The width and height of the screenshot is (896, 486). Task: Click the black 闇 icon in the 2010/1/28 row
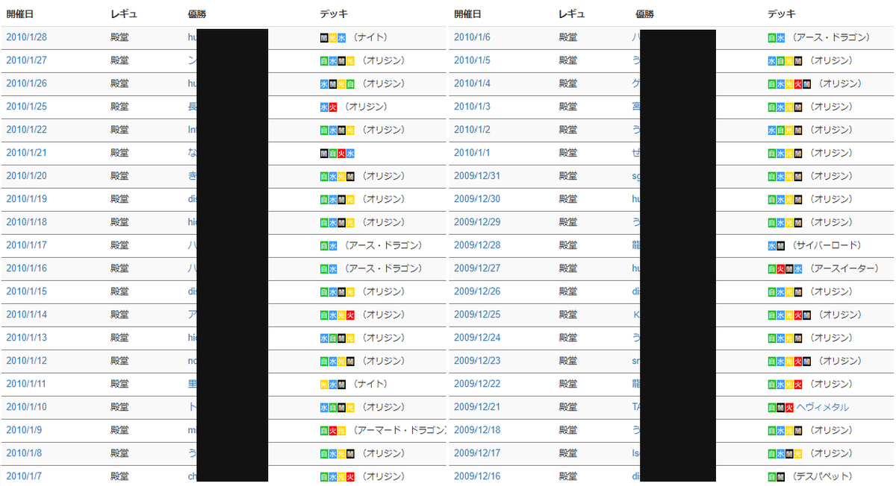(324, 37)
